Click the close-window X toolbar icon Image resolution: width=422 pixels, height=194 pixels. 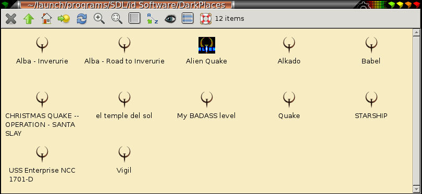(11, 19)
